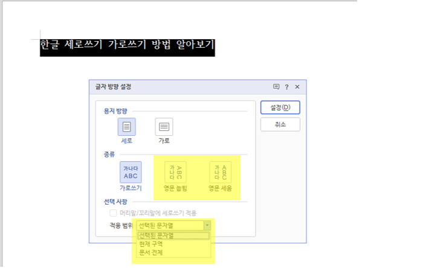
Task: Click the 글자 방향 설정 dialog title
Action: coord(113,87)
